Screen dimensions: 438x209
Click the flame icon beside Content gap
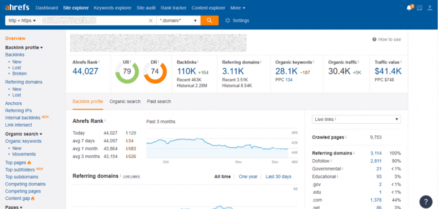pos(33,198)
